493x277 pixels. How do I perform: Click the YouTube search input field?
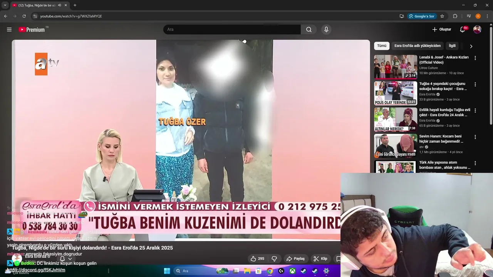[232, 30]
